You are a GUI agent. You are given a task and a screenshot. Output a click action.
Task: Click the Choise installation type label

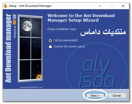pyautogui.click(x=62, y=29)
